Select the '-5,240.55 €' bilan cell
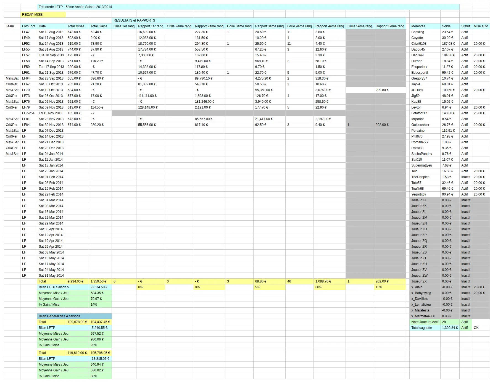The height and width of the screenshot is (383, 490). pyautogui.click(x=100, y=328)
